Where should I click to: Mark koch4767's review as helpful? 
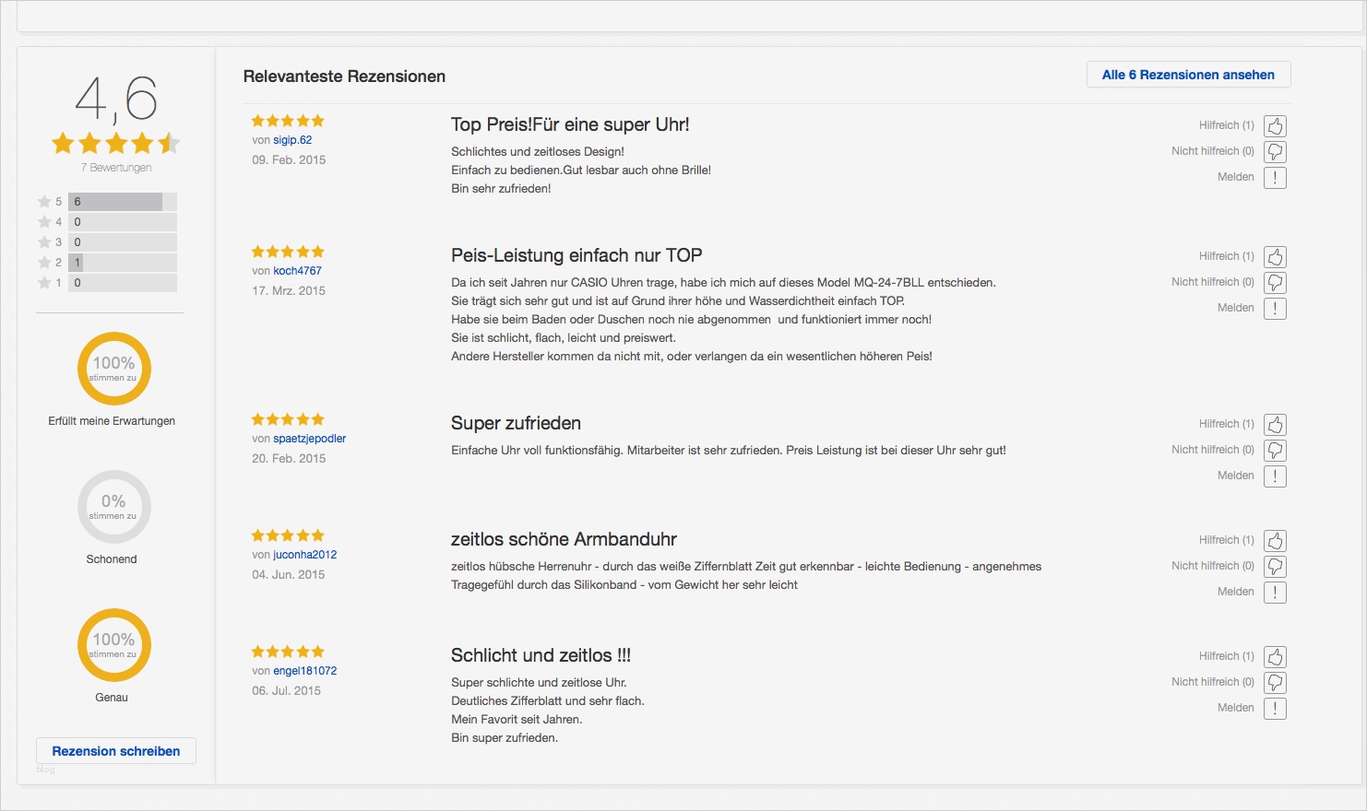click(x=1275, y=257)
